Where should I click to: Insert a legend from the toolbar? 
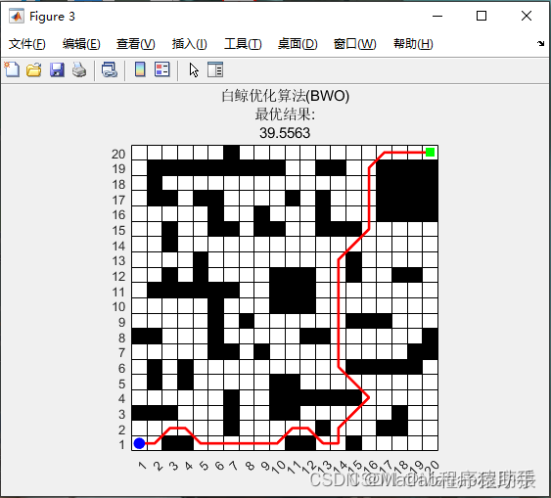(x=162, y=69)
